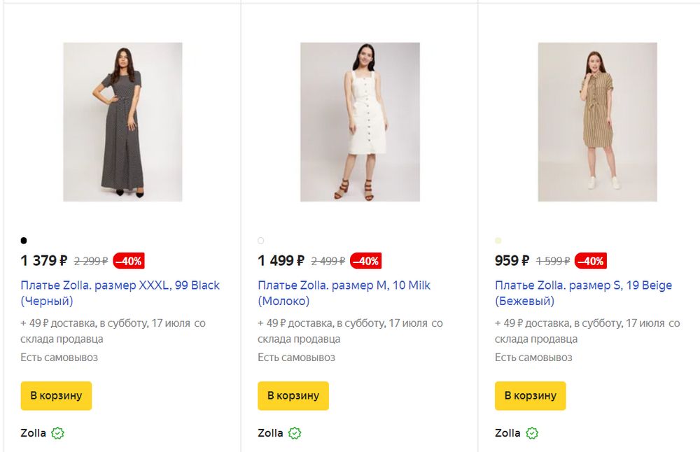Select the milk white color swatch
700x452 pixels.
[261, 241]
